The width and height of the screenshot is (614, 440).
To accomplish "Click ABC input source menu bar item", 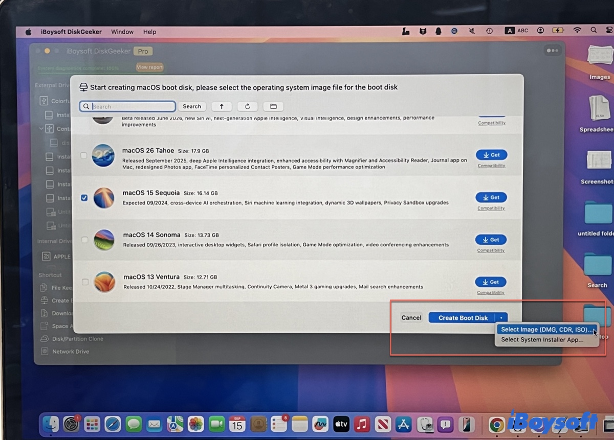I will [x=516, y=31].
